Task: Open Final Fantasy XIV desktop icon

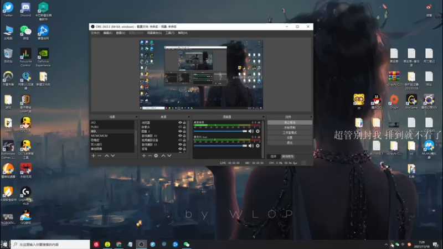Action: [429, 102]
